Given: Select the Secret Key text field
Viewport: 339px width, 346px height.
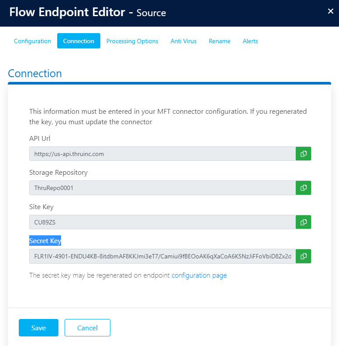Looking at the screenshot, I should (x=162, y=256).
